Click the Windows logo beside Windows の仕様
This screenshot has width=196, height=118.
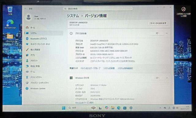click(71, 78)
